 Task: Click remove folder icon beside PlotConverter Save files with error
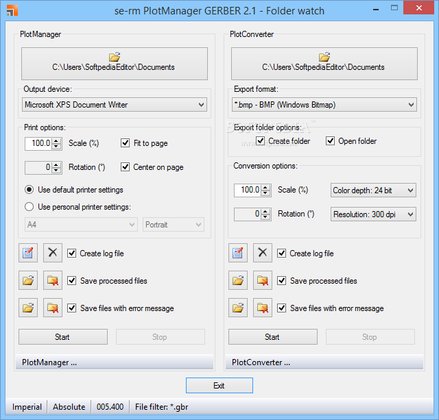tap(263, 308)
